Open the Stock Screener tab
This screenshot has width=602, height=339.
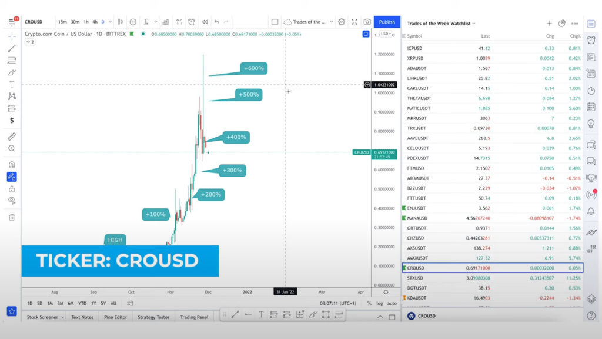(42, 317)
